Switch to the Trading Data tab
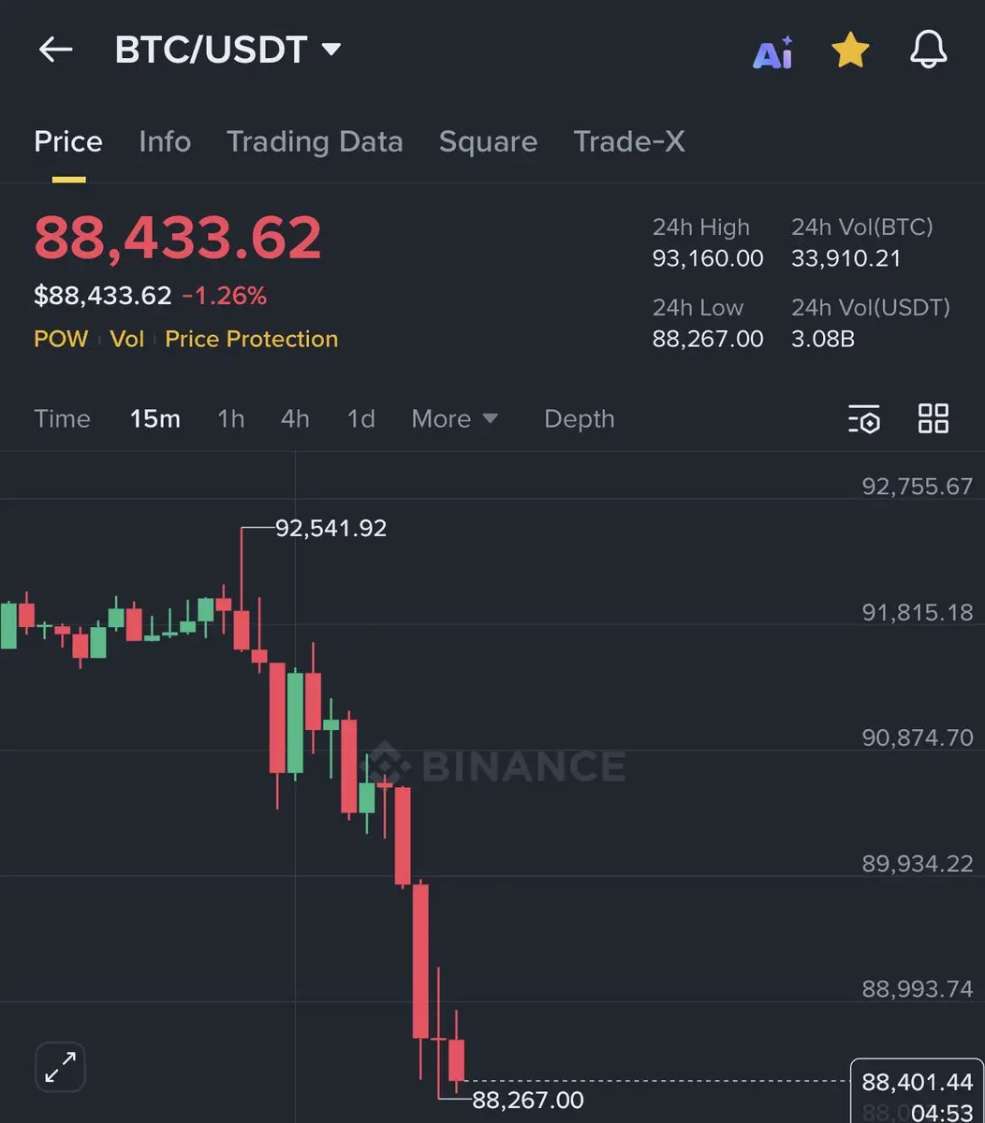The width and height of the screenshot is (985, 1123). pos(315,141)
